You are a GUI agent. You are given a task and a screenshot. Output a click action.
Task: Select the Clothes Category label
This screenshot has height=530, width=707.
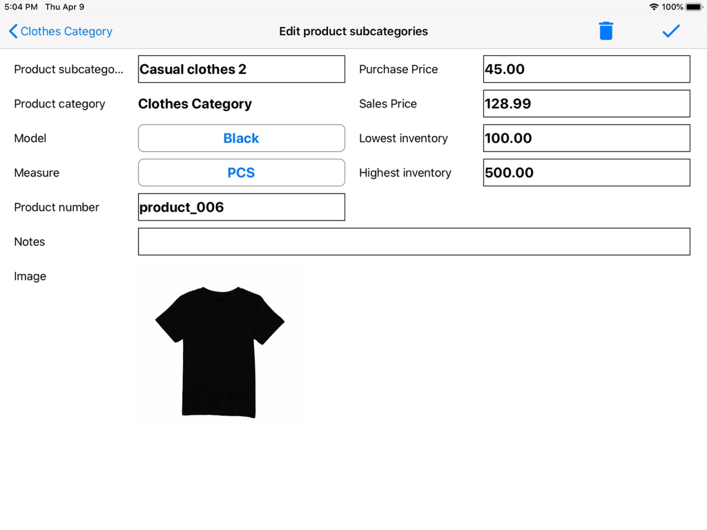pos(194,104)
